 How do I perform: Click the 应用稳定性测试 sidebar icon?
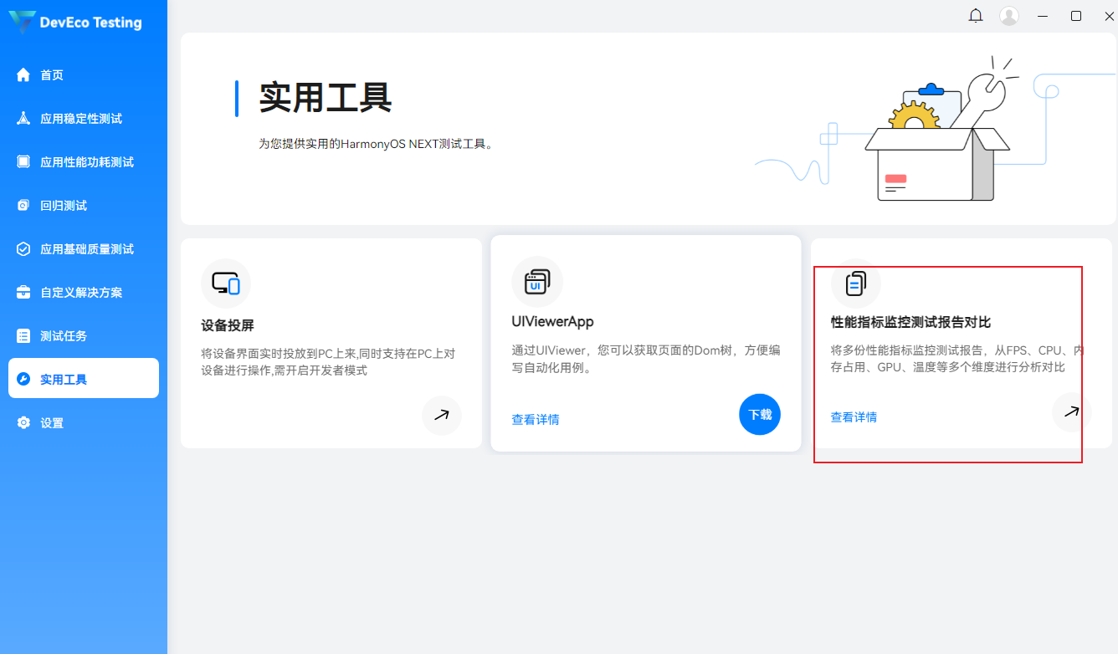coord(23,119)
